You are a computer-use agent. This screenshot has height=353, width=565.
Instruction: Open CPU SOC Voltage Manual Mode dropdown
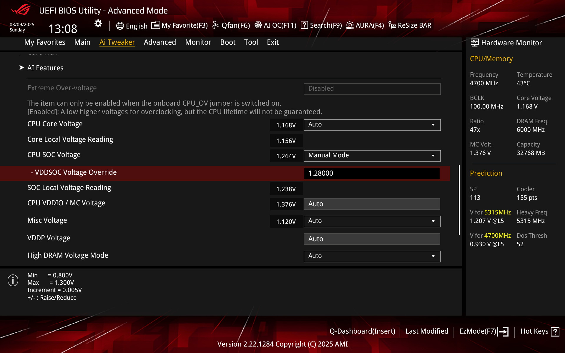tap(372, 156)
